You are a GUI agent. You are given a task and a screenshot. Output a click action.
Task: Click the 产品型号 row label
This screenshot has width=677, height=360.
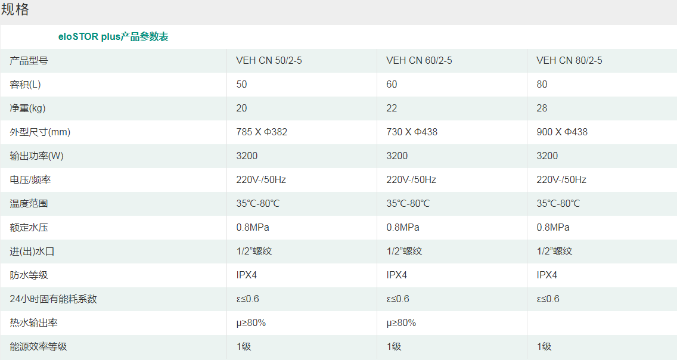(29, 61)
